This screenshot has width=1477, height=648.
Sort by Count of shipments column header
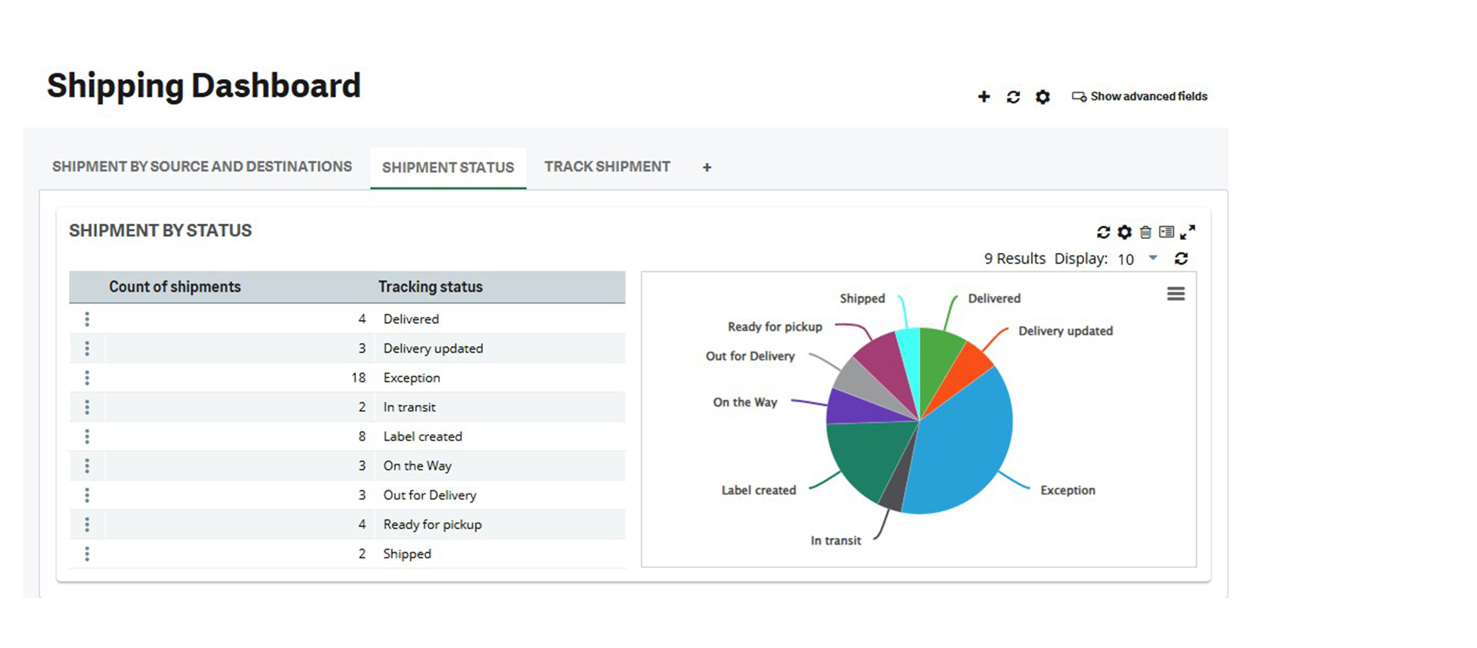(x=175, y=287)
